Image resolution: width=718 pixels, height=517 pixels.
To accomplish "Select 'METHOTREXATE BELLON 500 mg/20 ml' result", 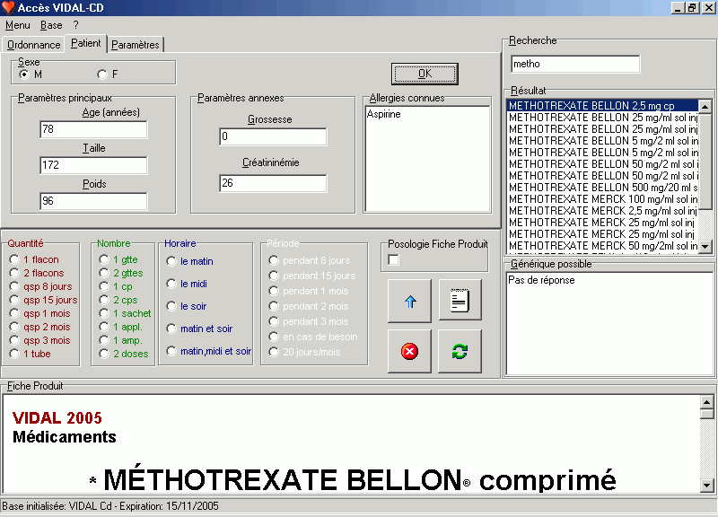I will [x=602, y=188].
